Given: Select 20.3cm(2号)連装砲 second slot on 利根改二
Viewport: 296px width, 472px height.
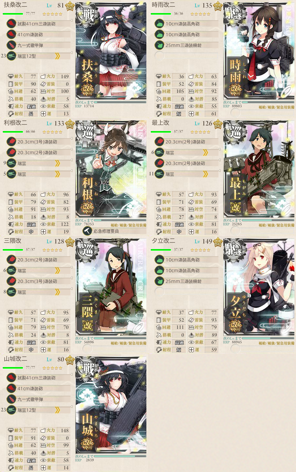Looking at the screenshot, I should point(39,153).
